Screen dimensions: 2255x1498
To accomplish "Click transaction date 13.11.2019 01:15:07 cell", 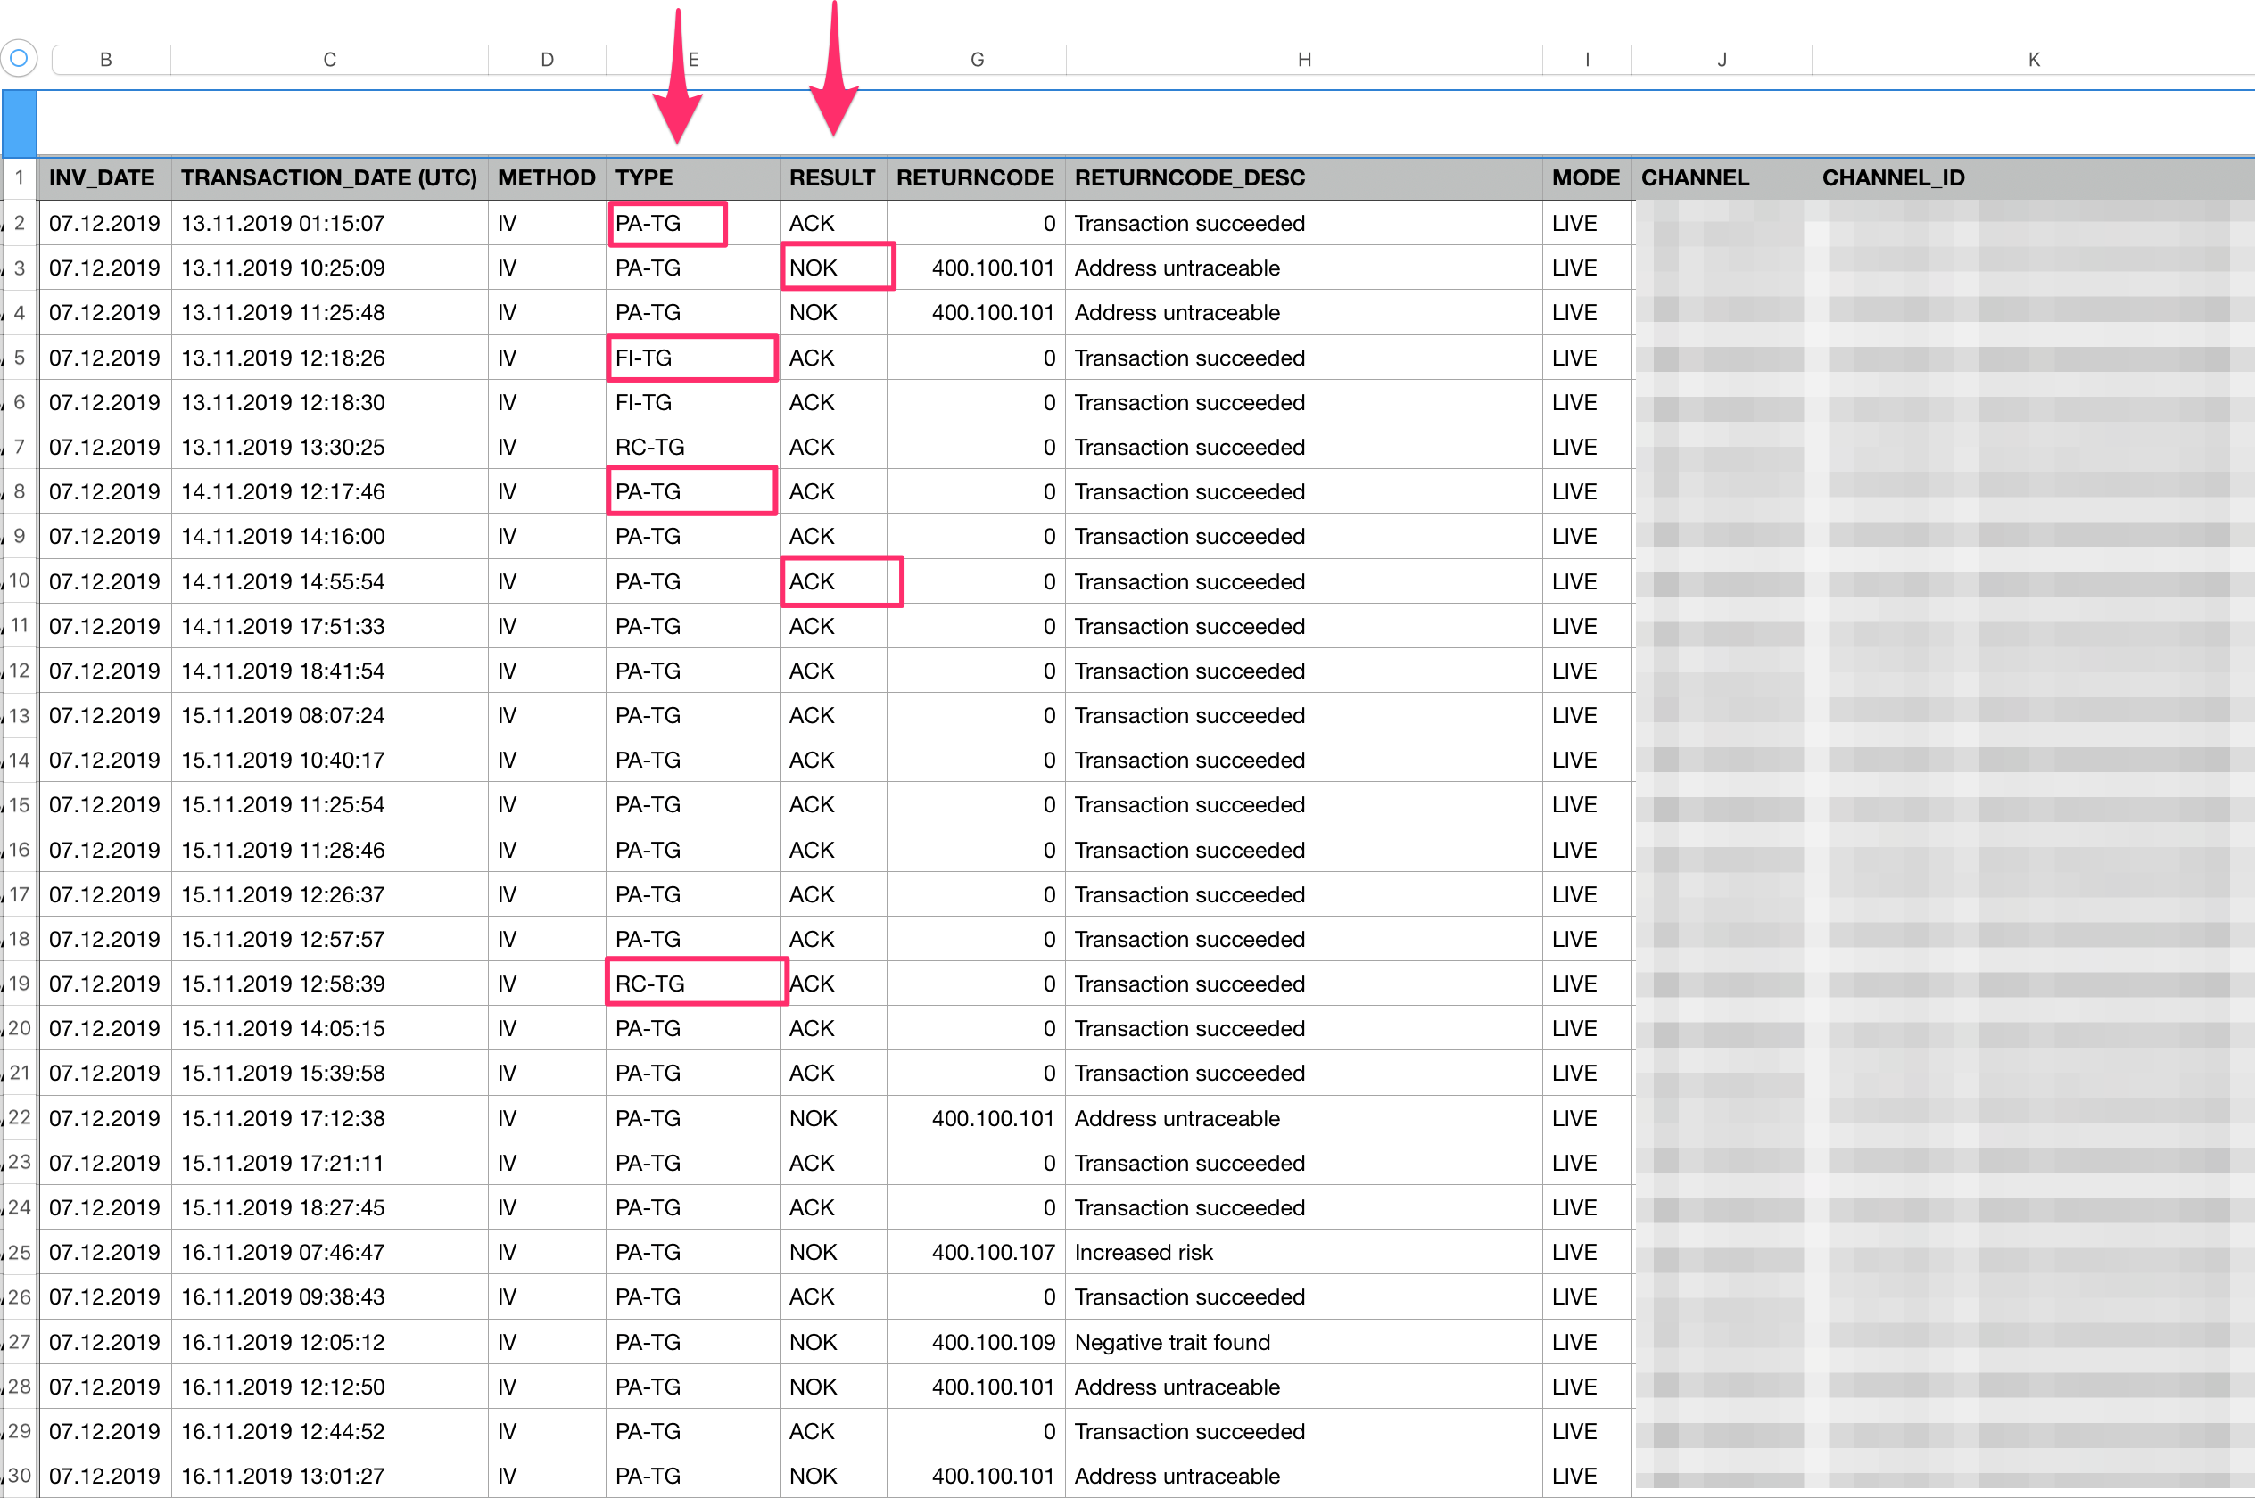I will [x=283, y=223].
